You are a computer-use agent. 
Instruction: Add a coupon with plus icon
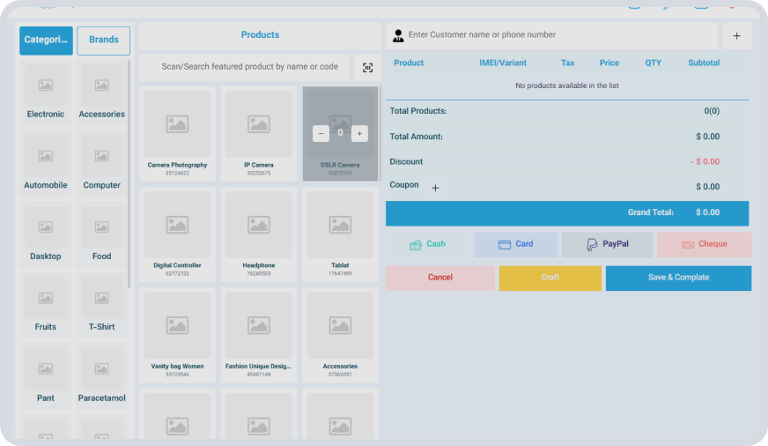[x=435, y=188]
